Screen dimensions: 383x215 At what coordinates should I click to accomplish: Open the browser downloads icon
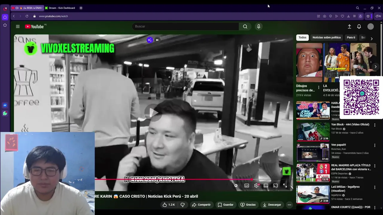pyautogui.click(x=348, y=16)
